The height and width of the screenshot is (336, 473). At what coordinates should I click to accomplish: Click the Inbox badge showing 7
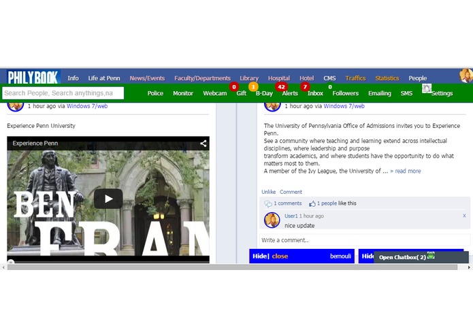[x=305, y=87]
